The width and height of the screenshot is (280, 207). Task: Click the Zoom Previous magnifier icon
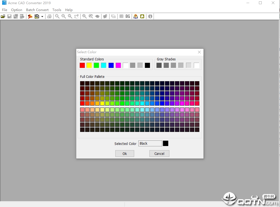click(x=91, y=16)
